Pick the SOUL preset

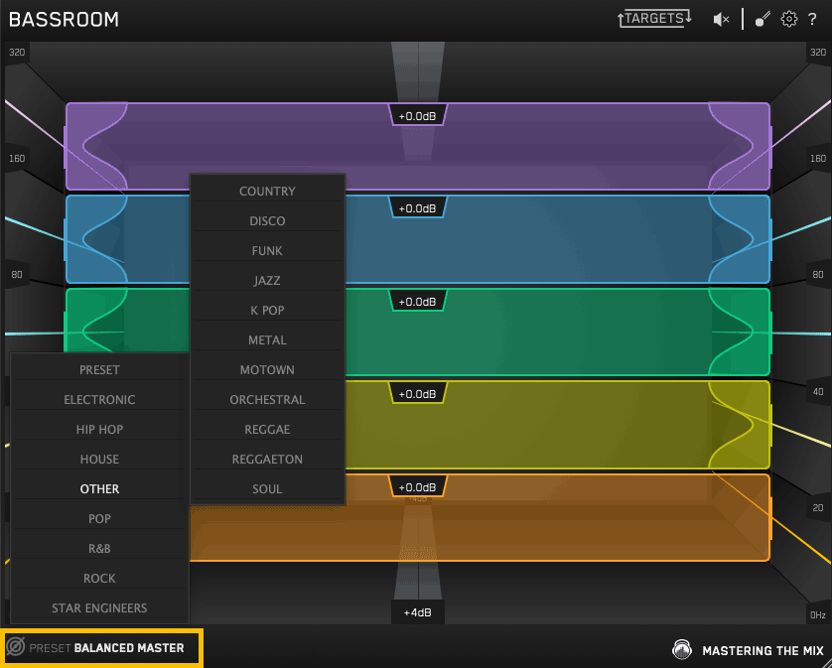tap(267, 488)
